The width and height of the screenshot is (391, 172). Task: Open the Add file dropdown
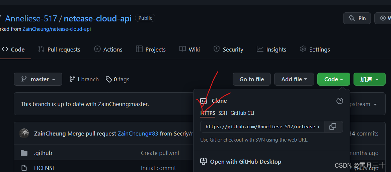click(294, 79)
